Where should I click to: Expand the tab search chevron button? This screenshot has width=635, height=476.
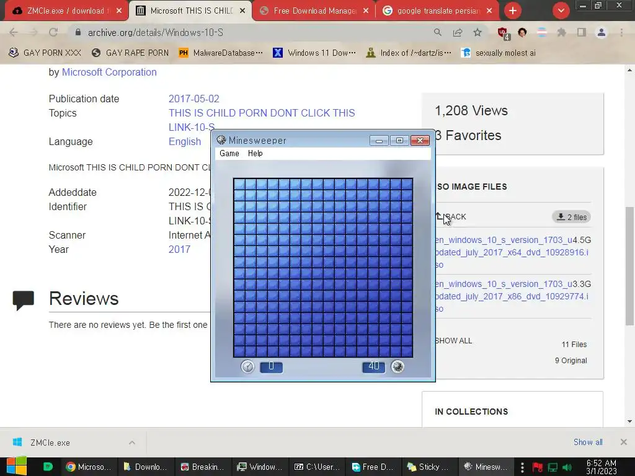click(x=561, y=11)
